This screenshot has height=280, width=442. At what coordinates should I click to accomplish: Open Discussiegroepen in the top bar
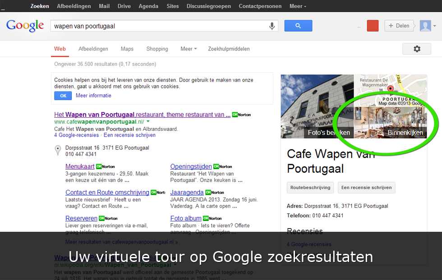(x=208, y=6)
